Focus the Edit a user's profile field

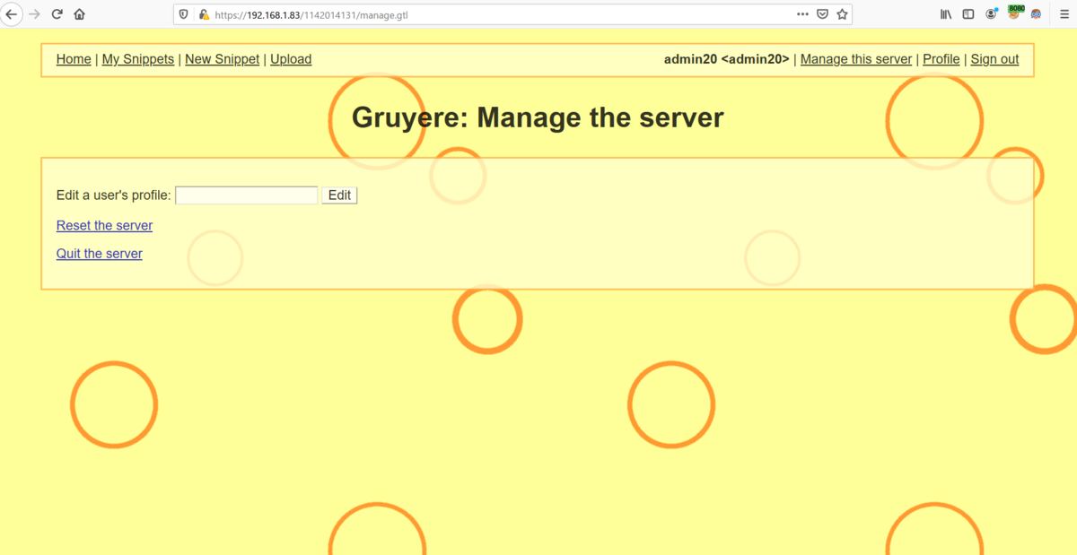point(247,195)
